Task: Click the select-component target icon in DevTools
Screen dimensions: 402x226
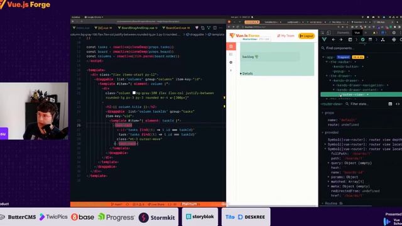Action: [x=394, y=40]
